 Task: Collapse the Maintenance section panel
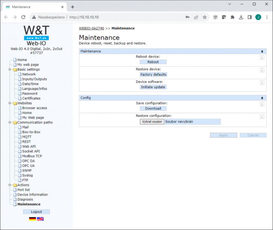(x=262, y=51)
